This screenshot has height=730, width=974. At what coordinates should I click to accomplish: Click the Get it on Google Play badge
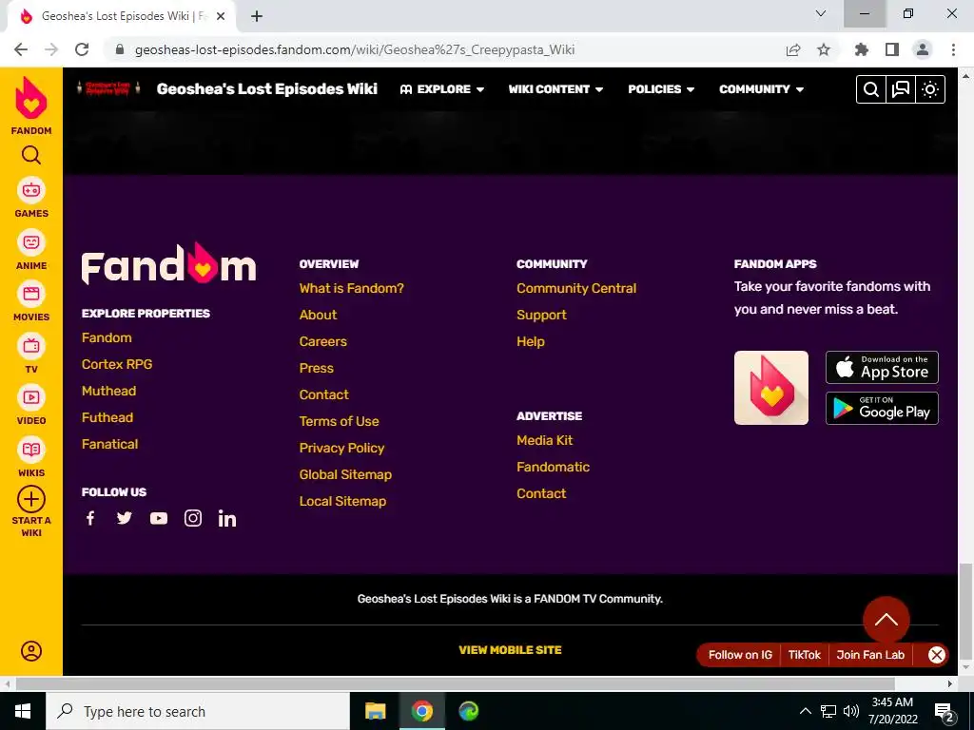882,408
